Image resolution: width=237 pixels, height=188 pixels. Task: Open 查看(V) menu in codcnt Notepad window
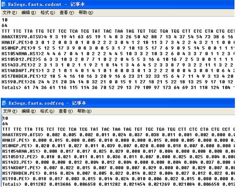coord(67,13)
